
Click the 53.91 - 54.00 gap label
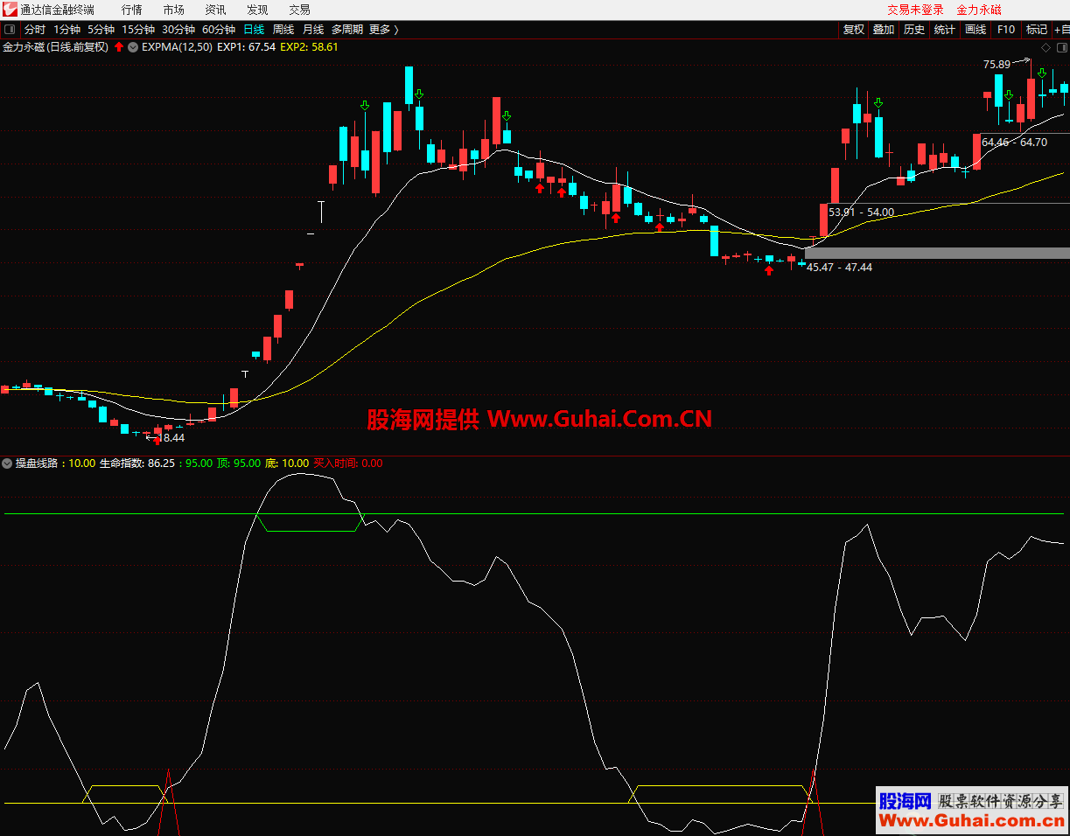point(862,212)
